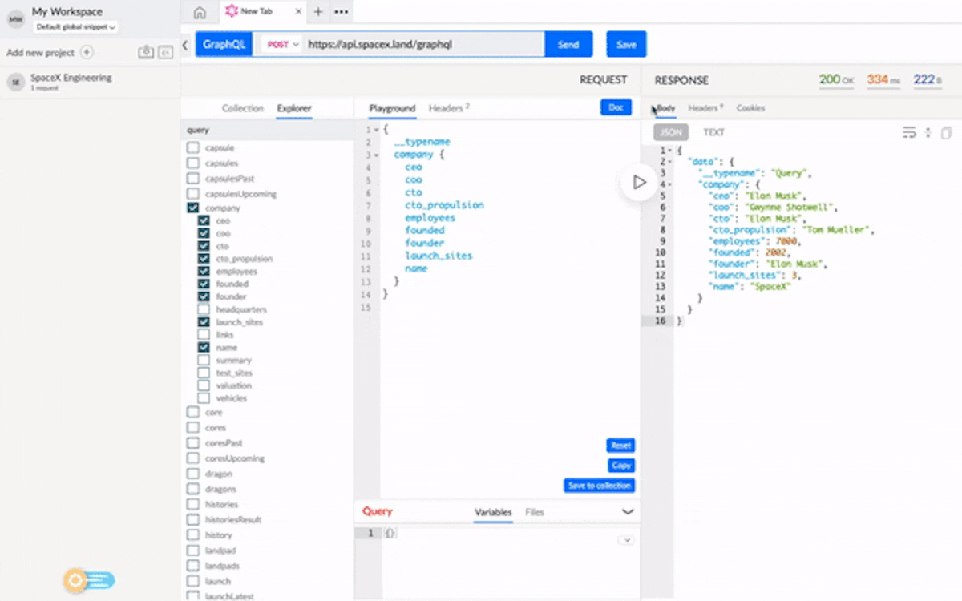Open the POST method dropdown
This screenshot has width=962, height=601.
282,45
